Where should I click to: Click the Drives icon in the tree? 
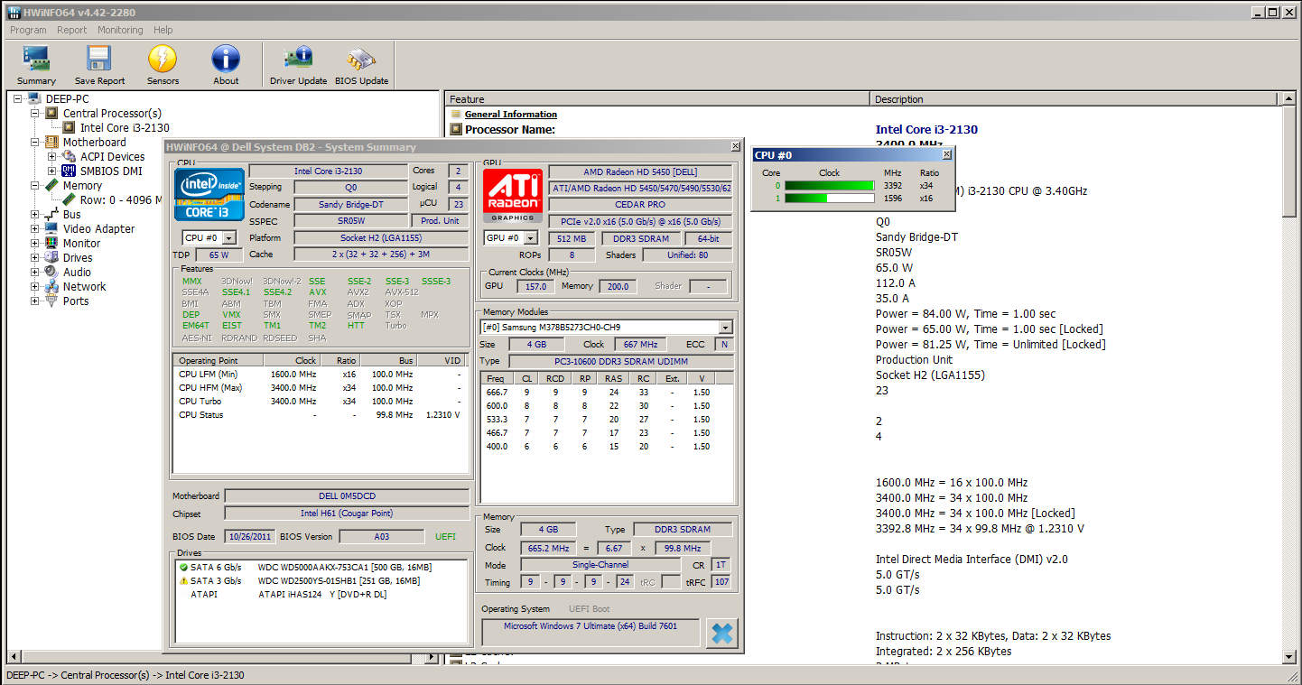51,258
